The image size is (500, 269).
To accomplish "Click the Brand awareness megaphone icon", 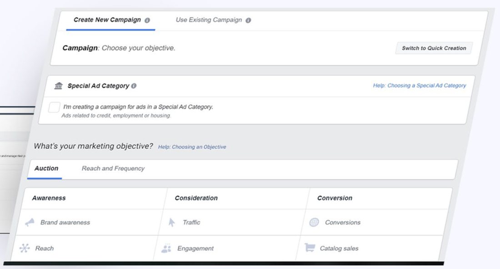I will pyautogui.click(x=30, y=223).
